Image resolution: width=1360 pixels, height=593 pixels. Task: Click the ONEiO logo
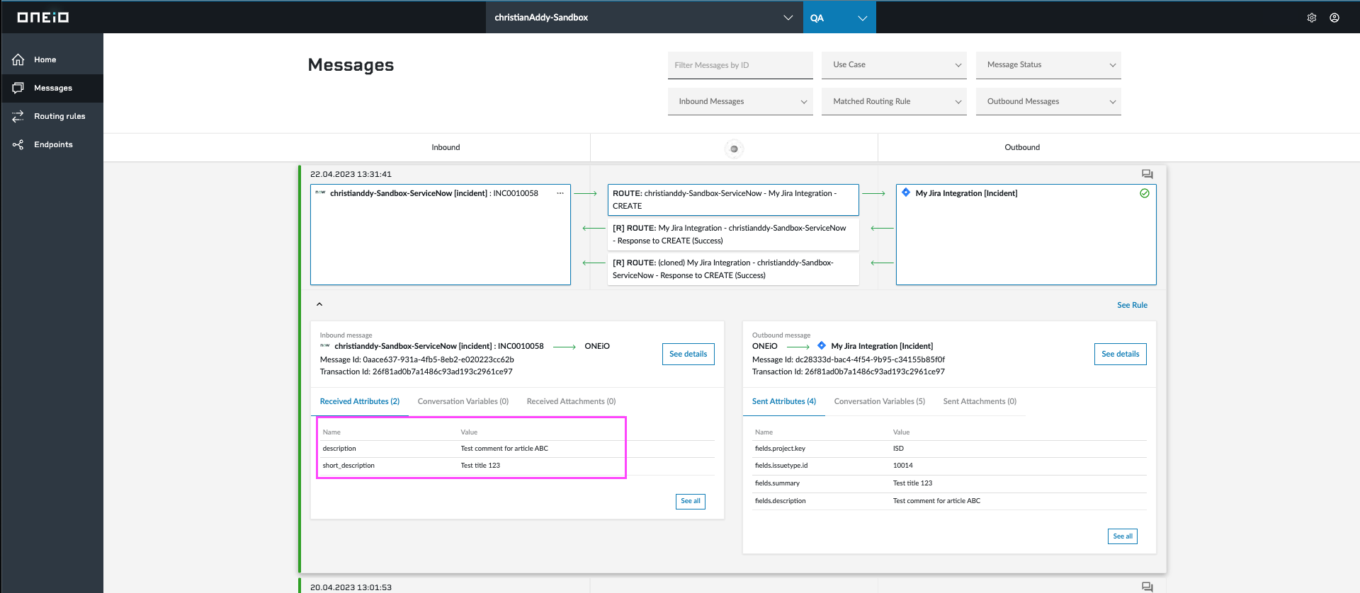43,17
